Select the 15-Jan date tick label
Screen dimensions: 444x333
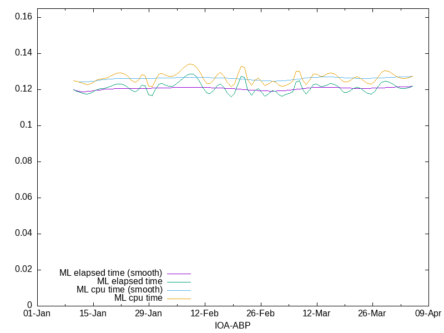point(93,314)
